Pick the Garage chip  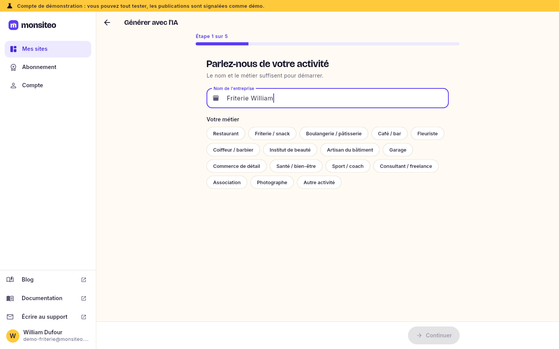click(x=398, y=150)
